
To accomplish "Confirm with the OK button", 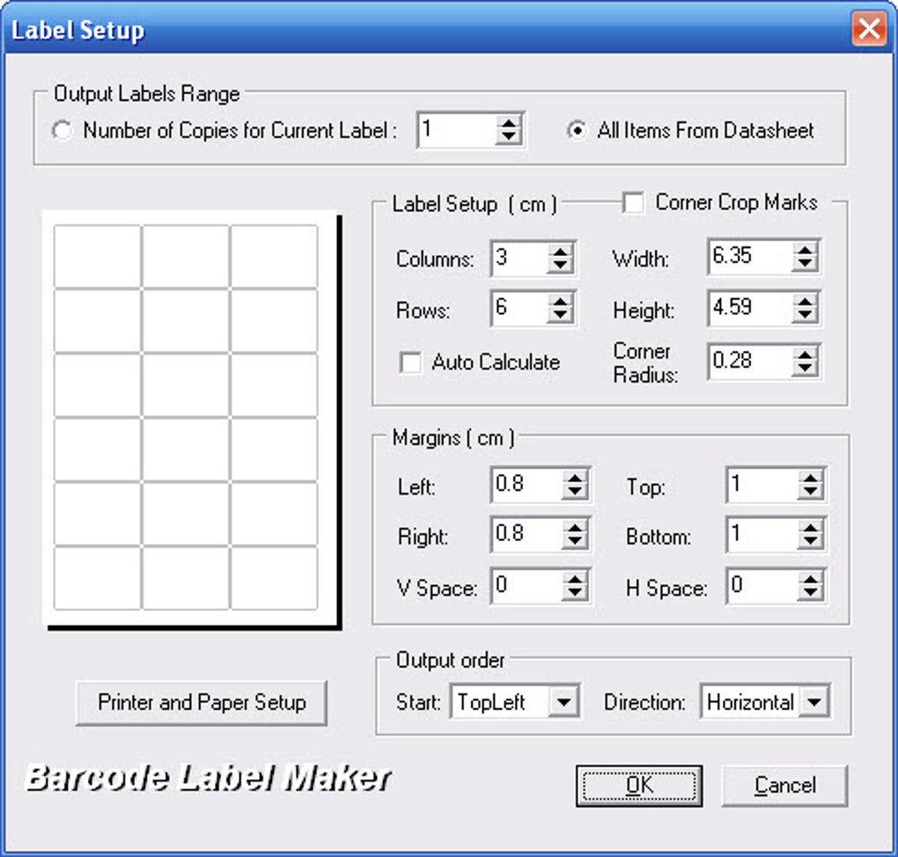I will pos(639,786).
